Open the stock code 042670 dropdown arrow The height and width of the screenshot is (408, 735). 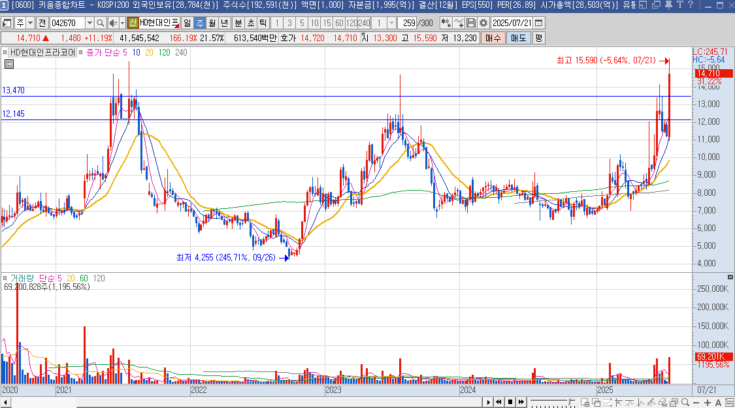90,23
